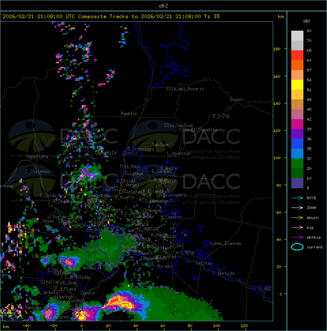Click the 'Clla.del_Rosario' map label

(x=185, y=89)
